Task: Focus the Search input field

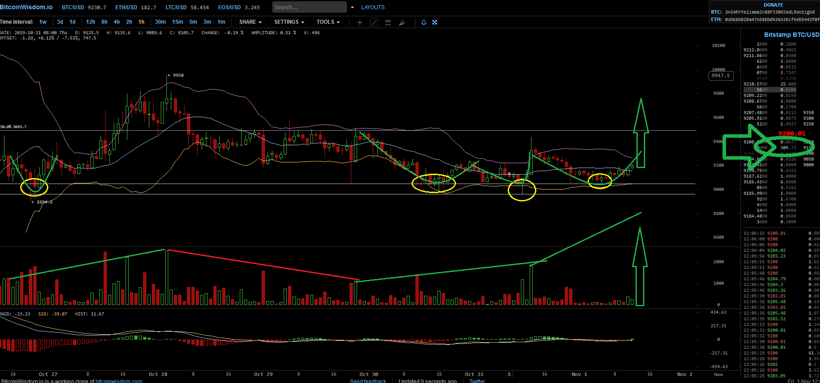Action: pos(309,7)
